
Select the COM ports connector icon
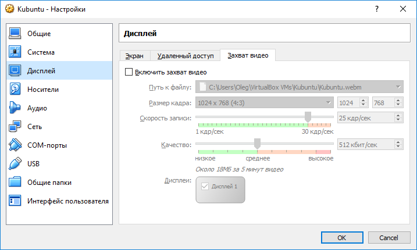coord(15,145)
